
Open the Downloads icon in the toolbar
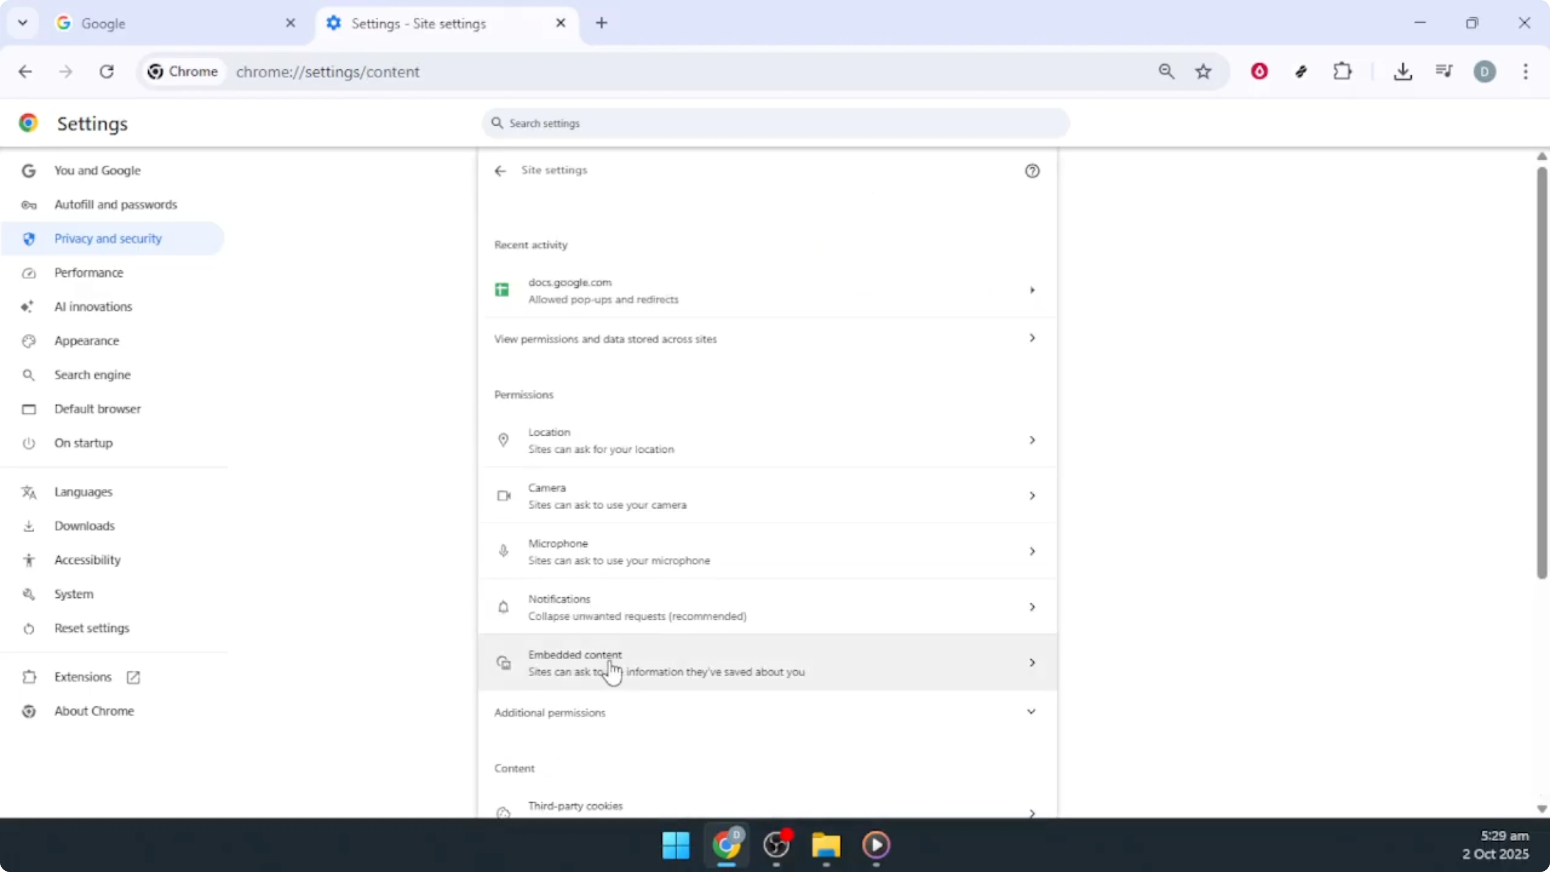point(1404,71)
